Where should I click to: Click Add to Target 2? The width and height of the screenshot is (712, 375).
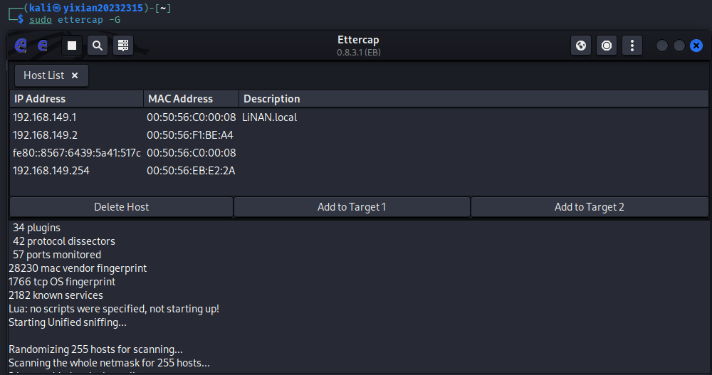(x=589, y=207)
